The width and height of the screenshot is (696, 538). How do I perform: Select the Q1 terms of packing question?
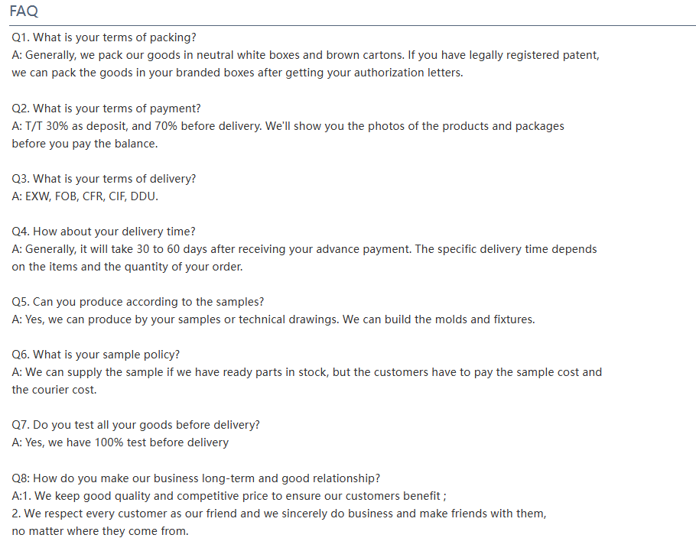[x=104, y=37]
